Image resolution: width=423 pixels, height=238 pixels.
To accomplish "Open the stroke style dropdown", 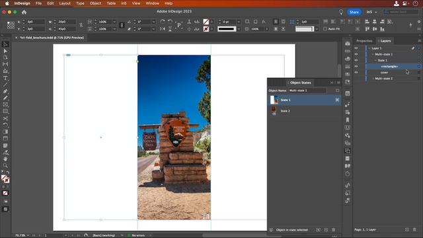I will (239, 29).
